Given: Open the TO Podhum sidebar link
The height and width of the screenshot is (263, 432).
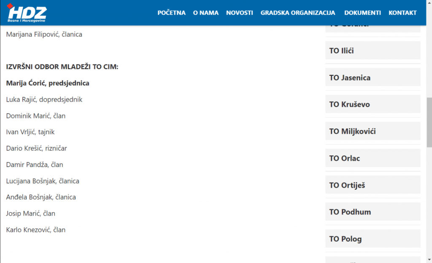Looking at the screenshot, I should point(350,212).
